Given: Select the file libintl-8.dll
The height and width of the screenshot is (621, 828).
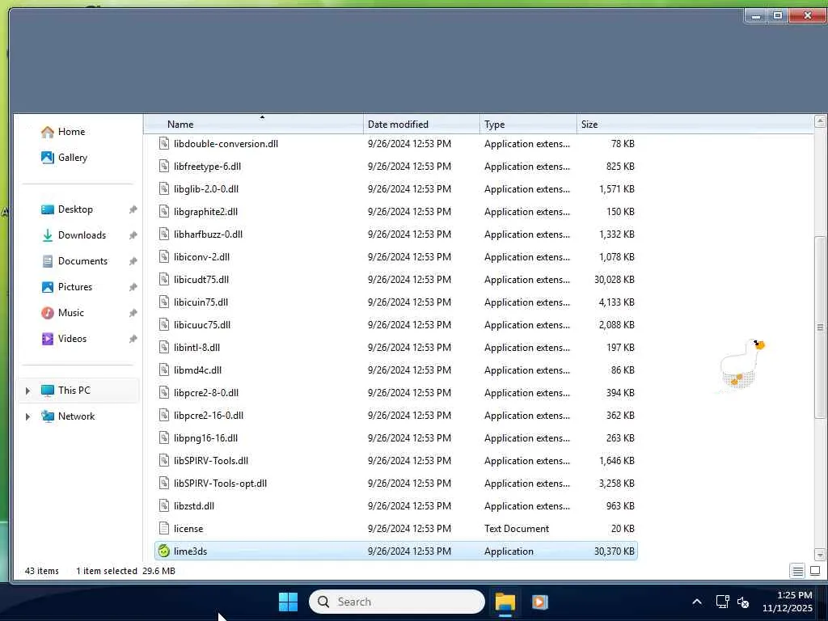Looking at the screenshot, I should (196, 348).
